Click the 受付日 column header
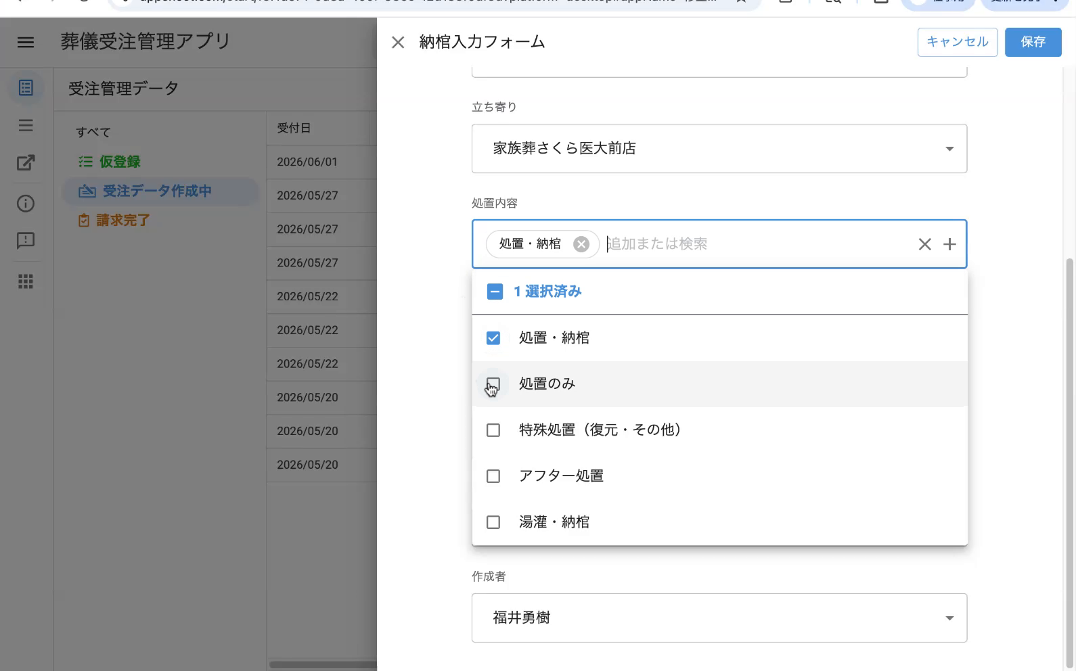This screenshot has height=671, width=1076. click(294, 128)
